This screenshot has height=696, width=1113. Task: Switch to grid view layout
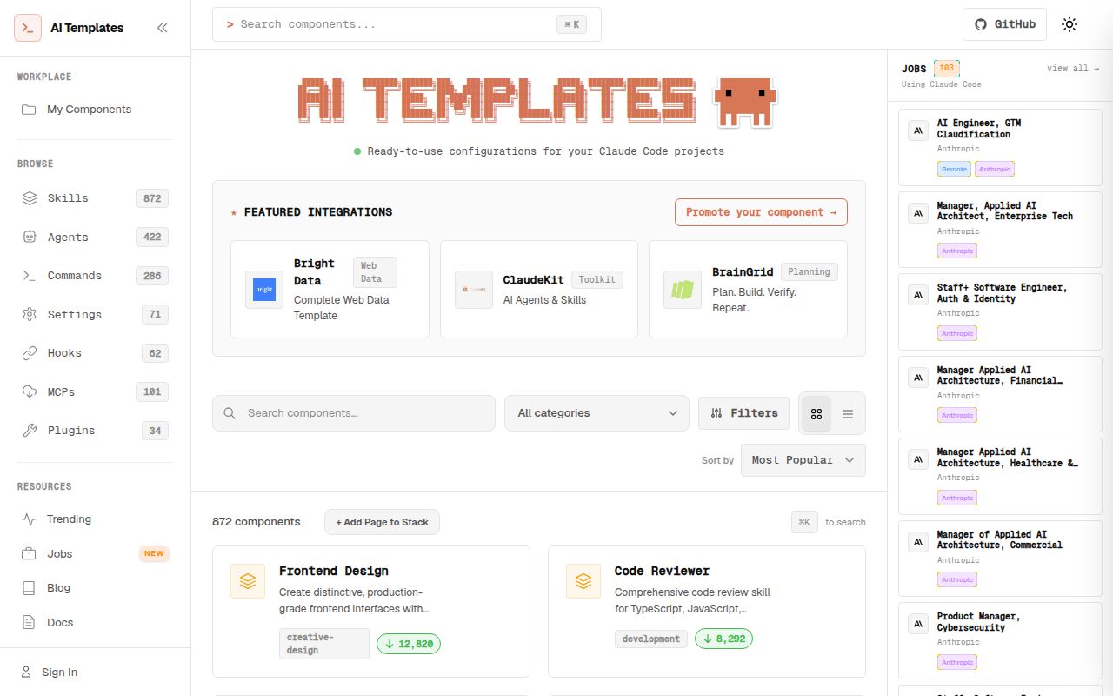816,414
